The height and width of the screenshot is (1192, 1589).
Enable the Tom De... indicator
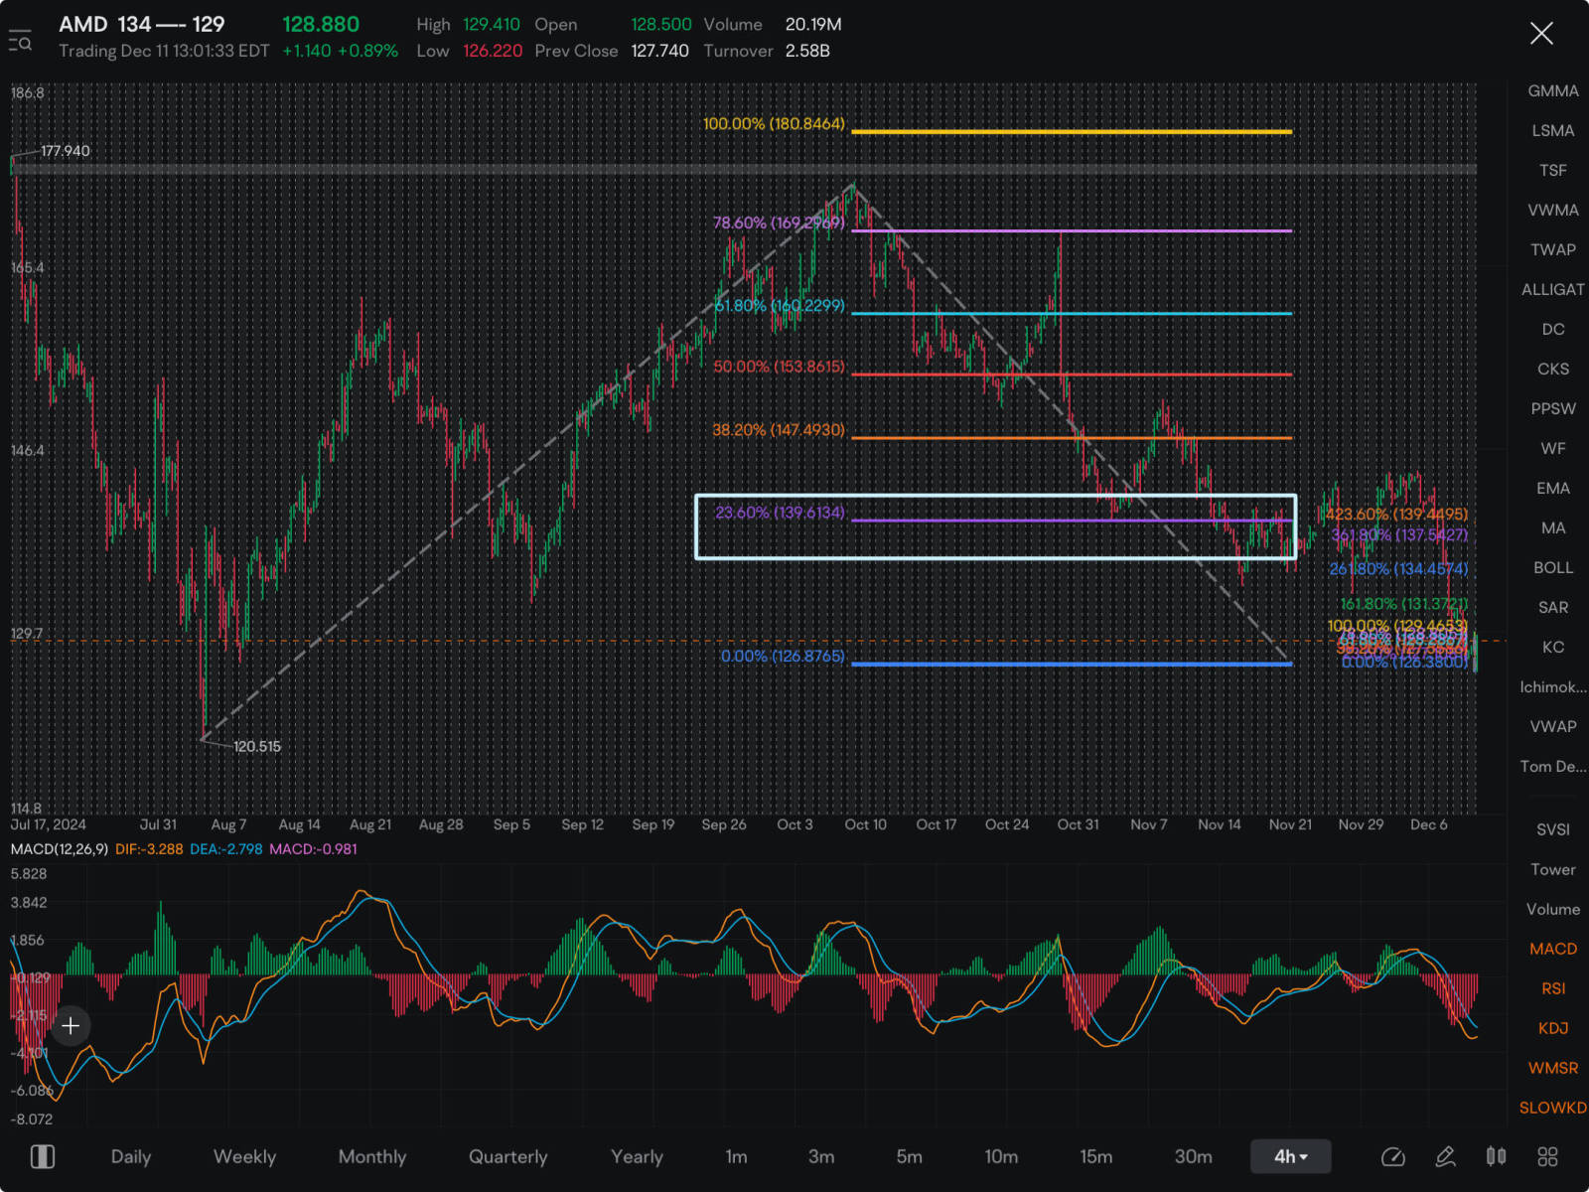(1553, 766)
